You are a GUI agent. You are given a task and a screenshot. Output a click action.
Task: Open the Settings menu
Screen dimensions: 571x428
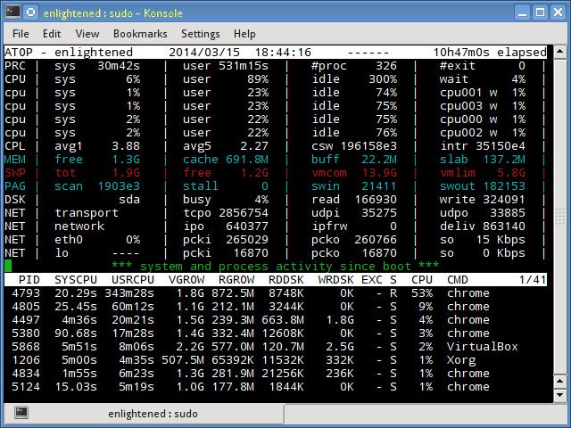[x=200, y=34]
